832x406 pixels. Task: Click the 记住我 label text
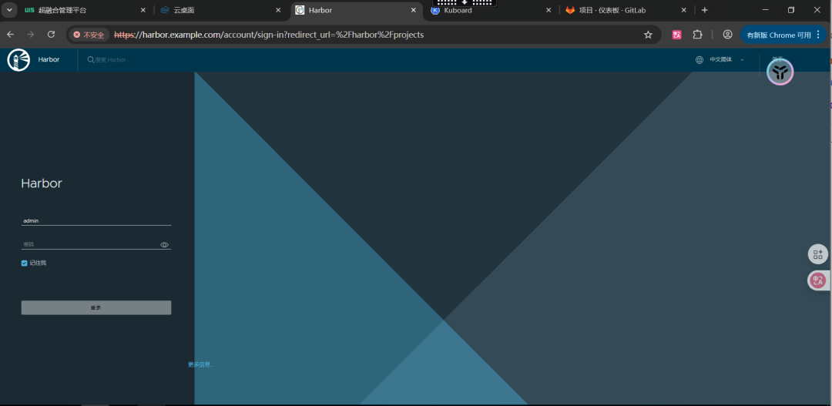[x=38, y=263]
